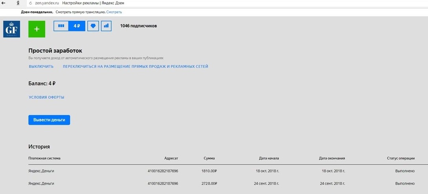Click the 'Смотреть' broadcast link
428x194 pixels.
point(114,12)
